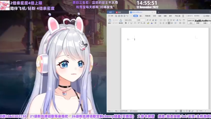This screenshot has width=211, height=119.
Task: Click the Reading layout book icon in status bar
Action: (187, 111)
